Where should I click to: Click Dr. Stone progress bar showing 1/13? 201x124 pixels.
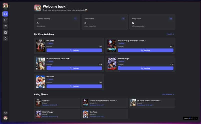74,66
